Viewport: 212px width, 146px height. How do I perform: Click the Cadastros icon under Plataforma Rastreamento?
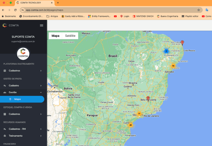pos(5,71)
